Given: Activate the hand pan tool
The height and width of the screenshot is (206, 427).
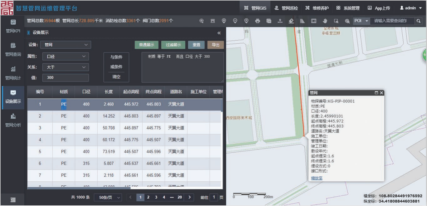Looking at the screenshot, I should click(325, 21).
